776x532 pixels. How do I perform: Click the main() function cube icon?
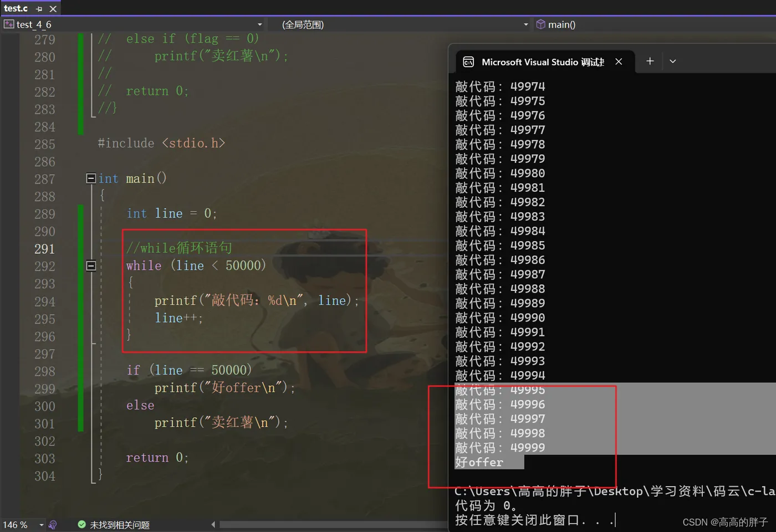pos(541,24)
